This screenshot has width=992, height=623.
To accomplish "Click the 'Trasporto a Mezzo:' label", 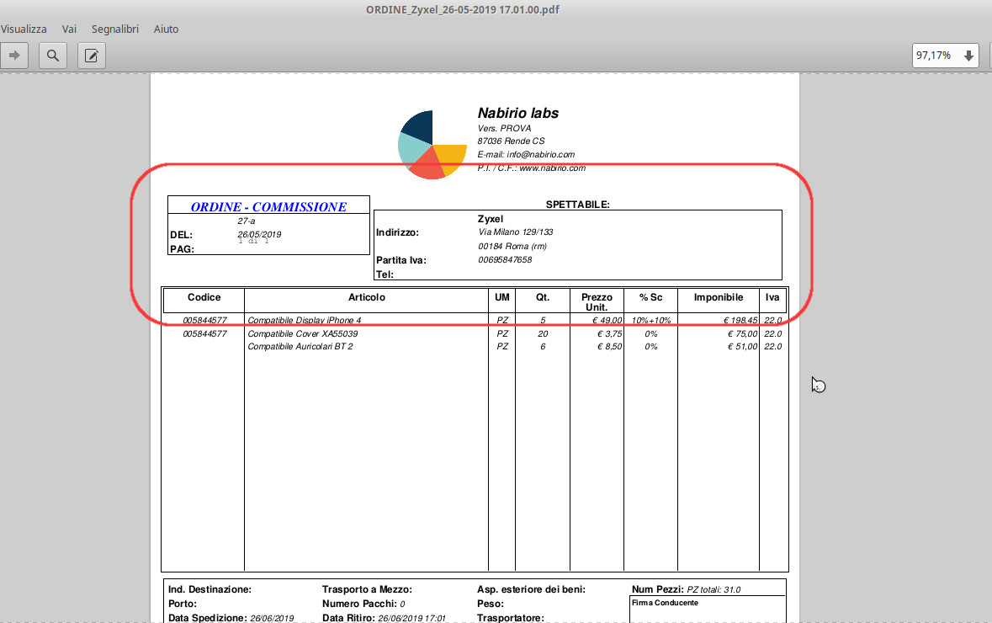I will pyautogui.click(x=367, y=589).
